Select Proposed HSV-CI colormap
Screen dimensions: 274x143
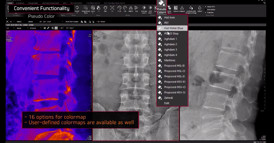tap(172, 87)
